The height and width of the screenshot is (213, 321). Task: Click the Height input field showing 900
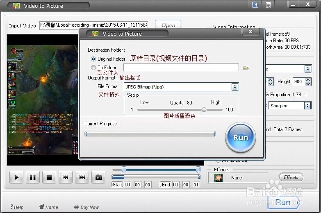coord(299,82)
